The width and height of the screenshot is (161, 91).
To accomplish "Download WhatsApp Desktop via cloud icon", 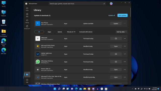I will 116,62.
